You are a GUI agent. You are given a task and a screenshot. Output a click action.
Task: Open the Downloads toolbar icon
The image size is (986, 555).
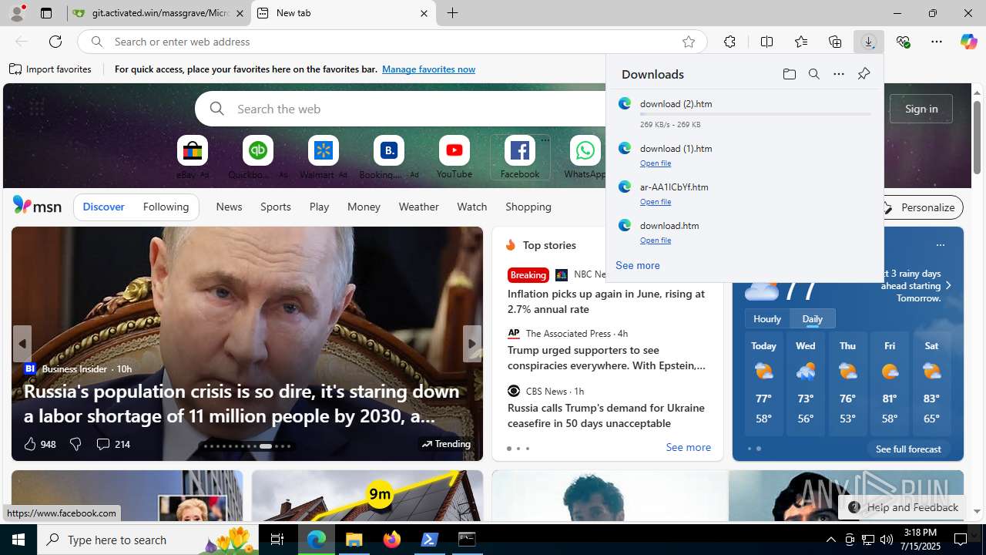868,42
